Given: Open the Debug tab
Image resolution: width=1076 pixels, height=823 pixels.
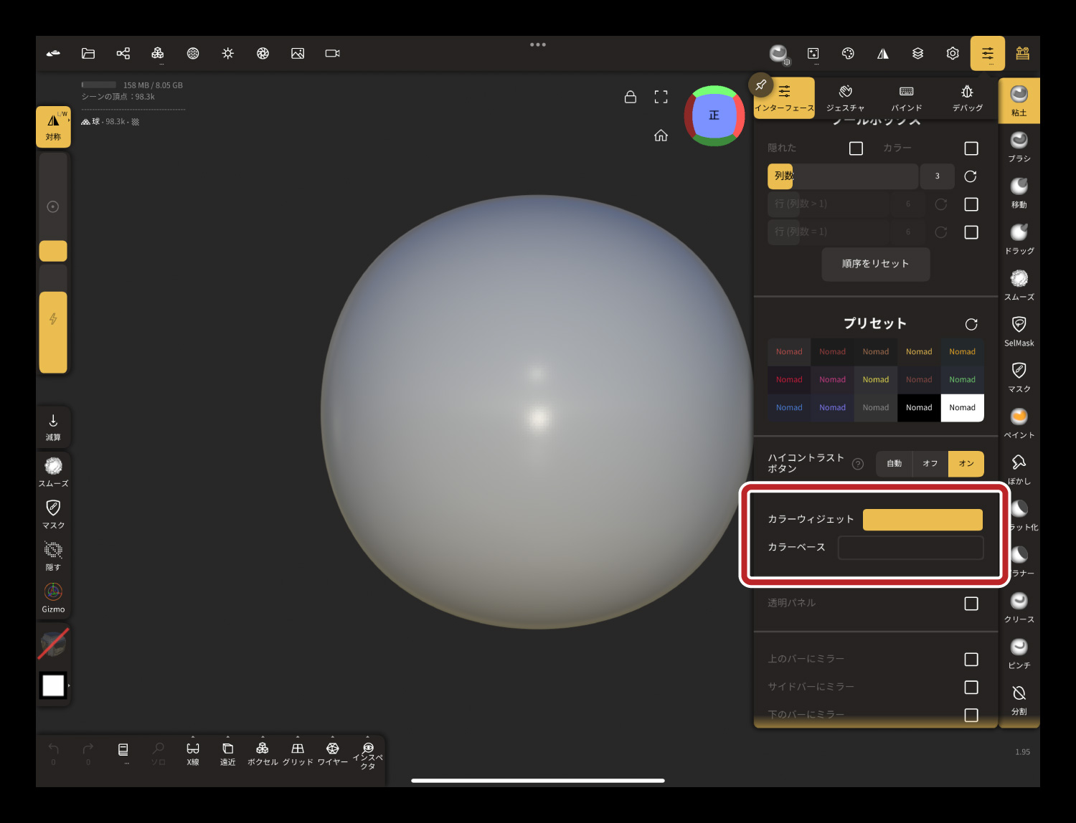Looking at the screenshot, I should pos(967,98).
